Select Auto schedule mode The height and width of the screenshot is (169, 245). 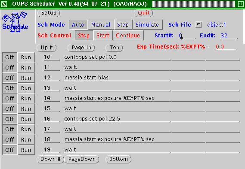click(x=78, y=24)
